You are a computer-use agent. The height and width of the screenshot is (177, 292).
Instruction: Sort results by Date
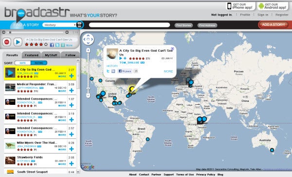(23, 63)
